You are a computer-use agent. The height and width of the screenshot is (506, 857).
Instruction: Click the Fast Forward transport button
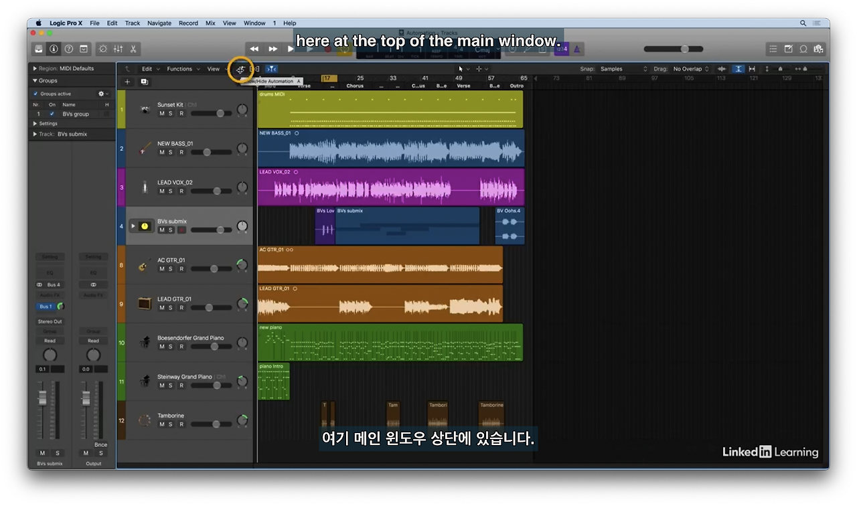(x=272, y=49)
